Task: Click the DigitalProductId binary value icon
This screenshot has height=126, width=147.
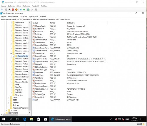Action: click(x=34, y=59)
